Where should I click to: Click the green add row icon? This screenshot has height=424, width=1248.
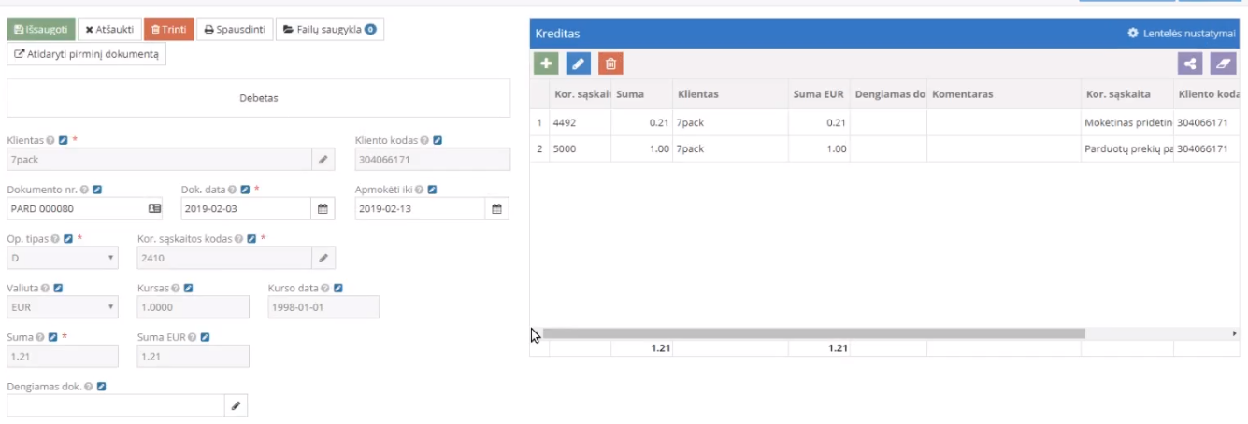[546, 64]
